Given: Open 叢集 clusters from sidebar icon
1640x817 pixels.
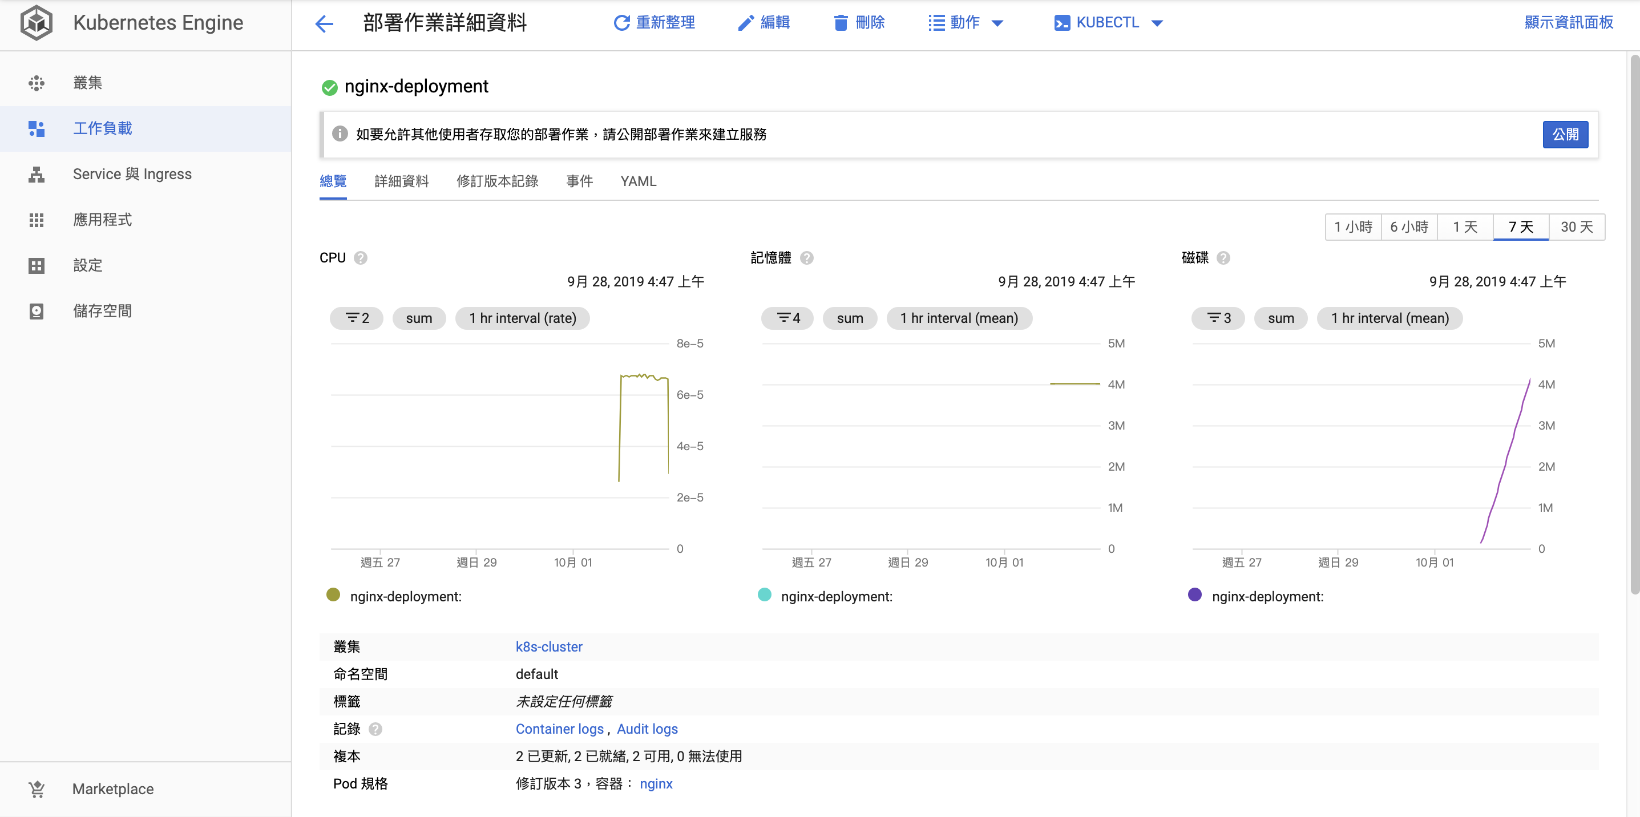Looking at the screenshot, I should click(37, 83).
